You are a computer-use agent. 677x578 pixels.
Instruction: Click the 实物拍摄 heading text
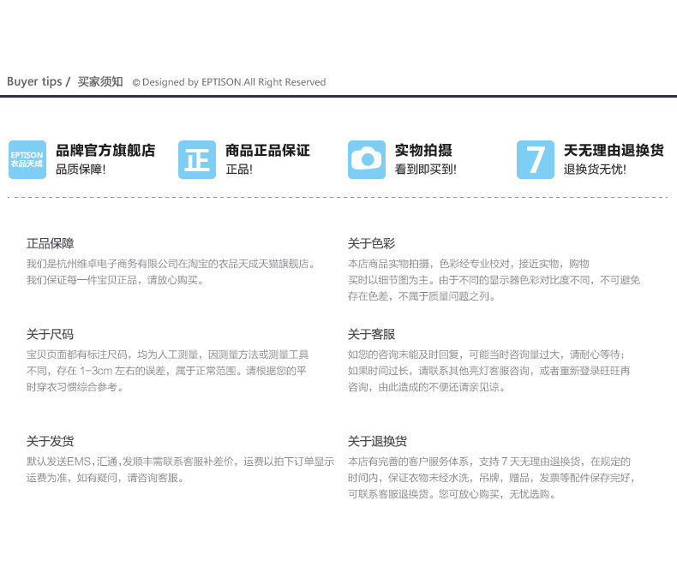click(423, 151)
